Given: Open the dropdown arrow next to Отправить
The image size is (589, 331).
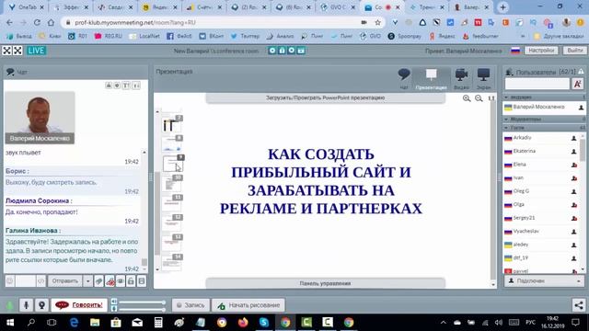Looking at the screenshot, I should click(87, 281).
